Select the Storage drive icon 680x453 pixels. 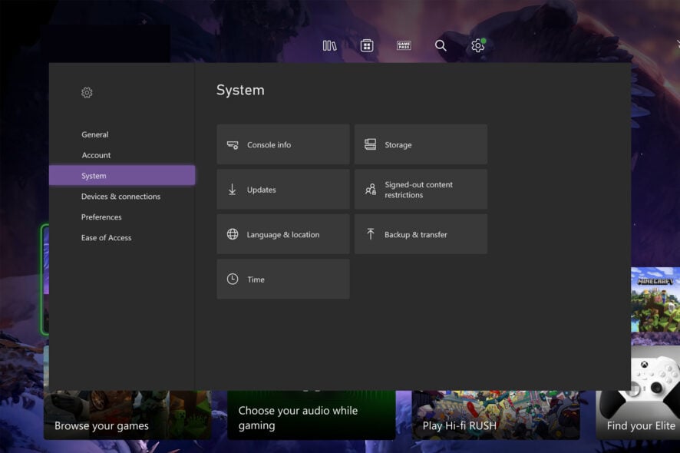[x=369, y=144]
